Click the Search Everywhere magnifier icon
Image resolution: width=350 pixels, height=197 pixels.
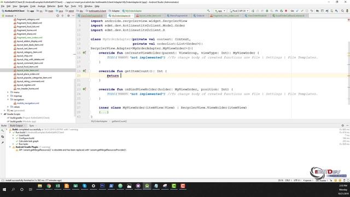[x=342, y=11]
